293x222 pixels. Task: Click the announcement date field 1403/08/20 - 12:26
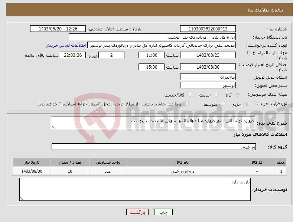coord(58,29)
